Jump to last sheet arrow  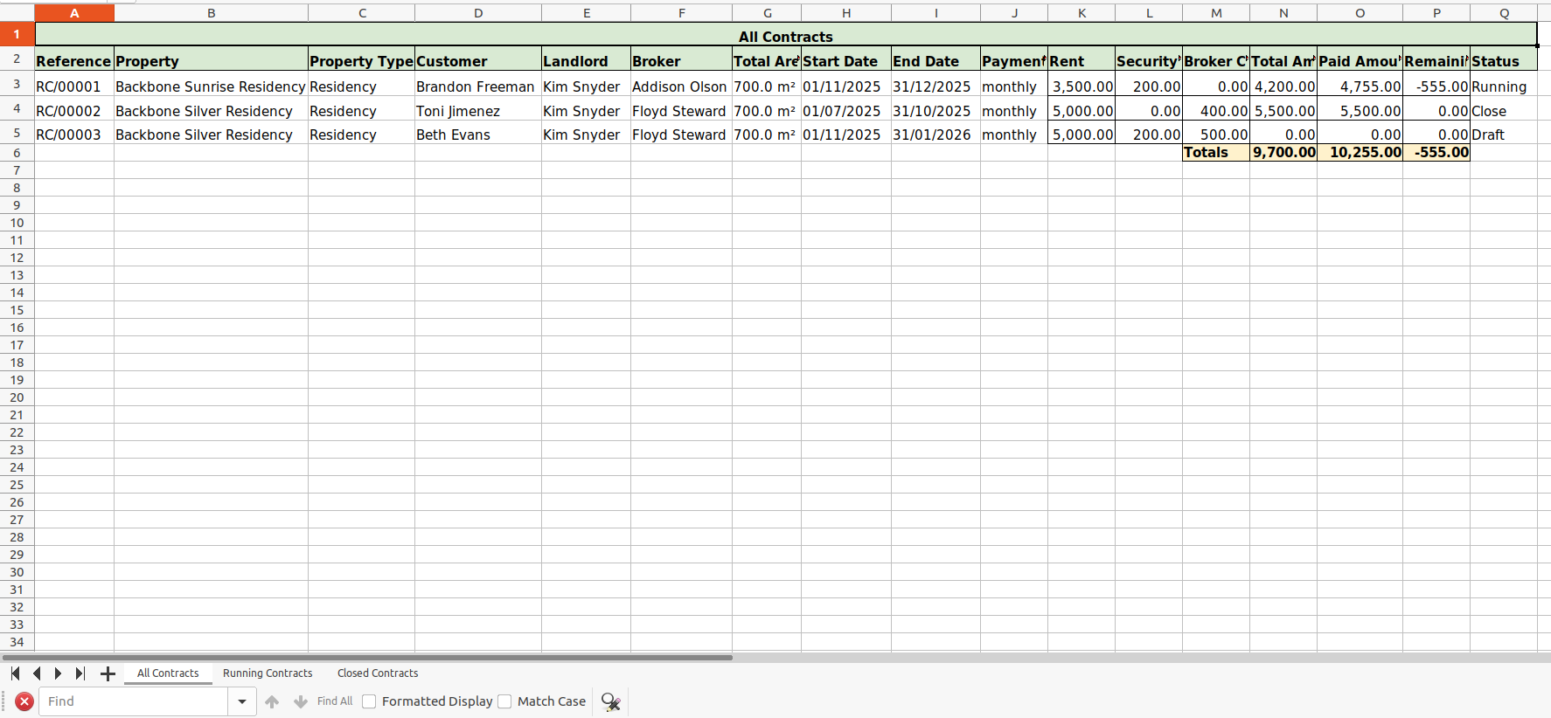coord(80,673)
